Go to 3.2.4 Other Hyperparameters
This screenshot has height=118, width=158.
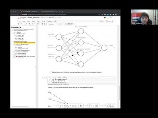coord(22,50)
